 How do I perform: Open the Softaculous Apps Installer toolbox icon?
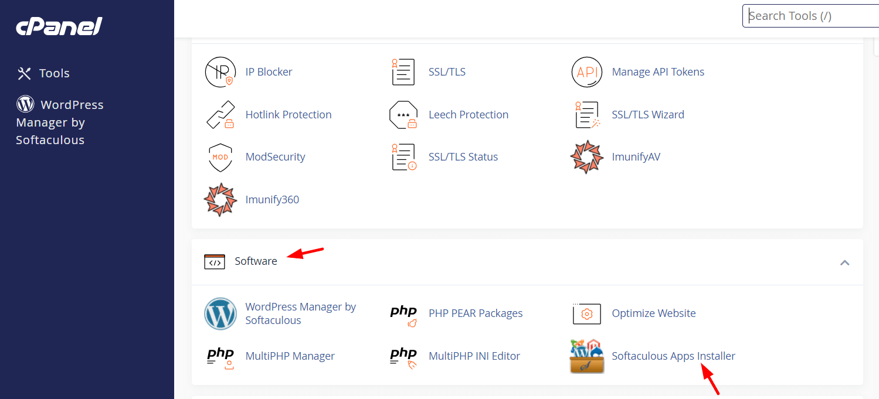pos(587,356)
